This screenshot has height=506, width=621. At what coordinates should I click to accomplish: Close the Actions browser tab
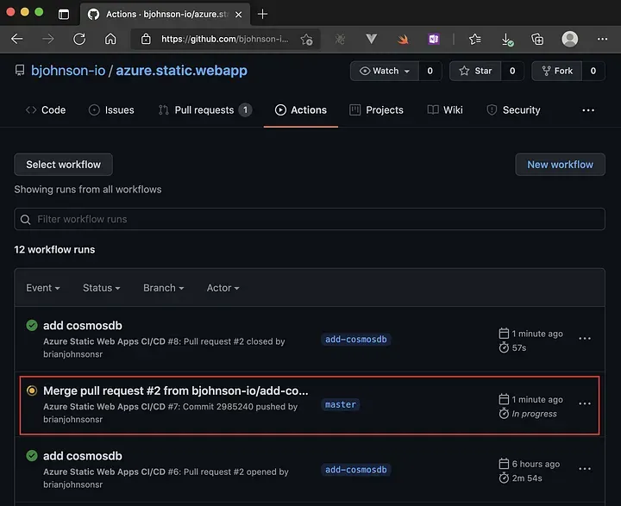(238, 15)
